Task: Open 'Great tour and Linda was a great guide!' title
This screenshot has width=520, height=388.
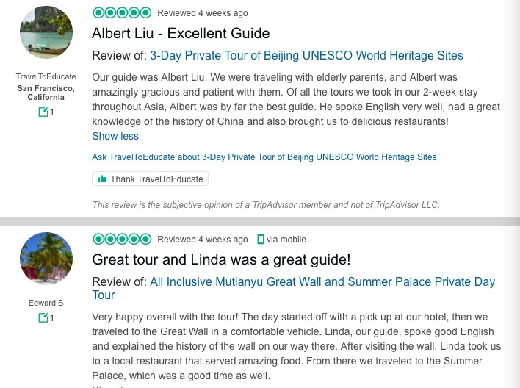Action: tap(221, 259)
